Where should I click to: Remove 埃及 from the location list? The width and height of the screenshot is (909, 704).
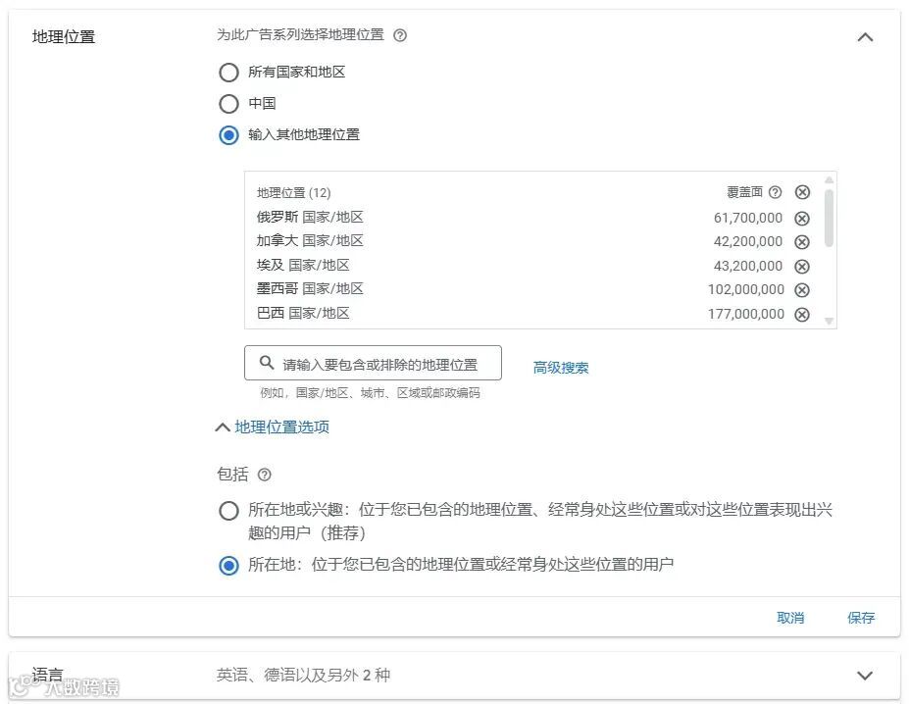[802, 266]
